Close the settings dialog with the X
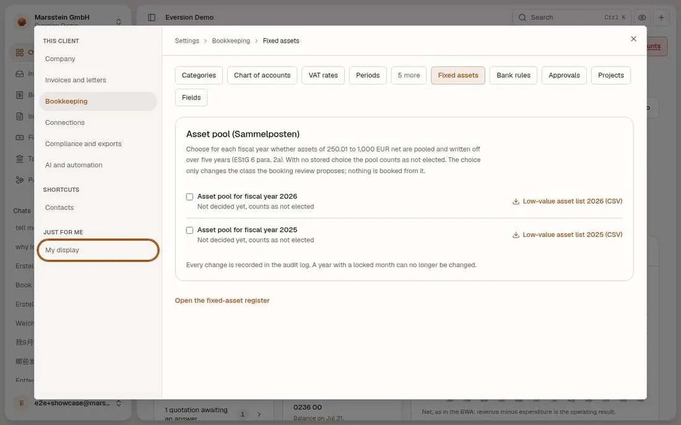681x425 pixels. pos(633,39)
